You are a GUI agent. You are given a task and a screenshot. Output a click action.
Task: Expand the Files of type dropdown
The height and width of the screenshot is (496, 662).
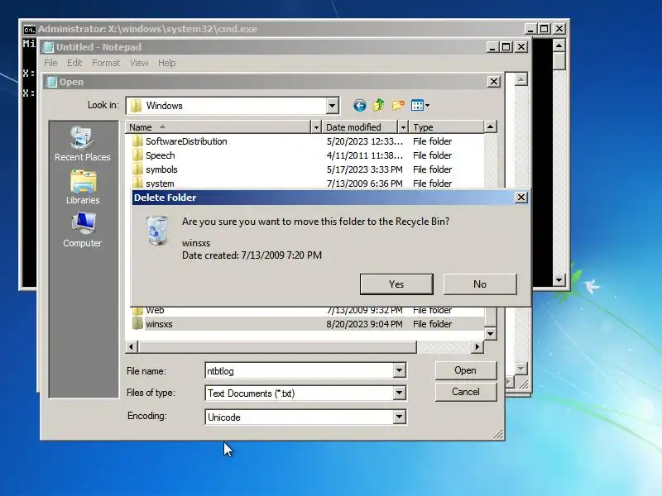pyautogui.click(x=399, y=393)
